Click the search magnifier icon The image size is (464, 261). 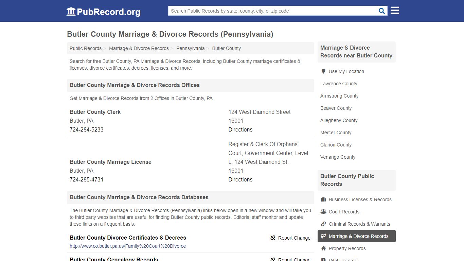[382, 11]
